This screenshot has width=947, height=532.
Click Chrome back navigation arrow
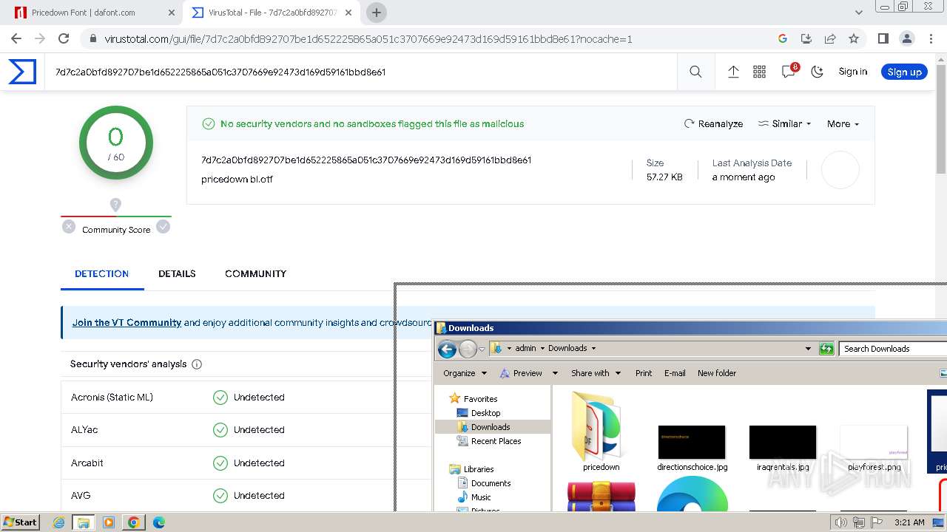point(16,38)
